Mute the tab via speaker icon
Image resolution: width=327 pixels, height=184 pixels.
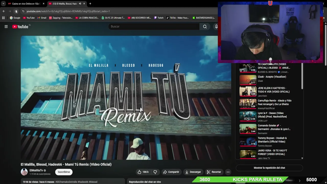coord(80,4)
